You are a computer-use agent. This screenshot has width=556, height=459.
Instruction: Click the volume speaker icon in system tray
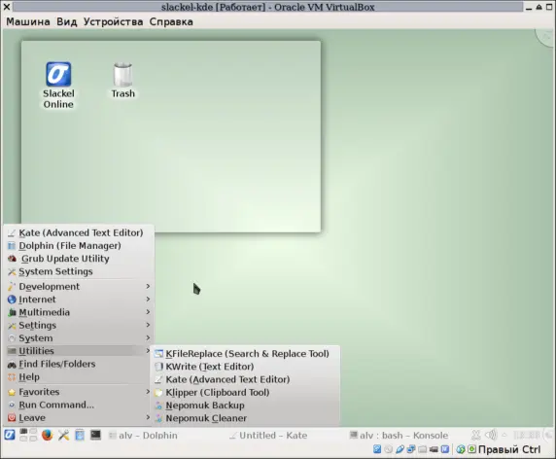point(491,435)
